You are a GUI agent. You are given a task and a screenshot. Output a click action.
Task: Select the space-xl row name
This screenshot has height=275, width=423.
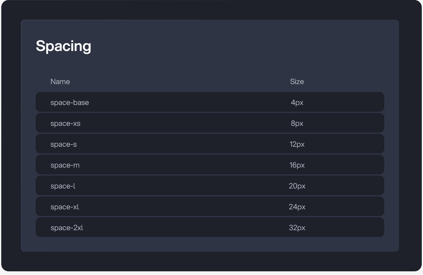pos(65,207)
